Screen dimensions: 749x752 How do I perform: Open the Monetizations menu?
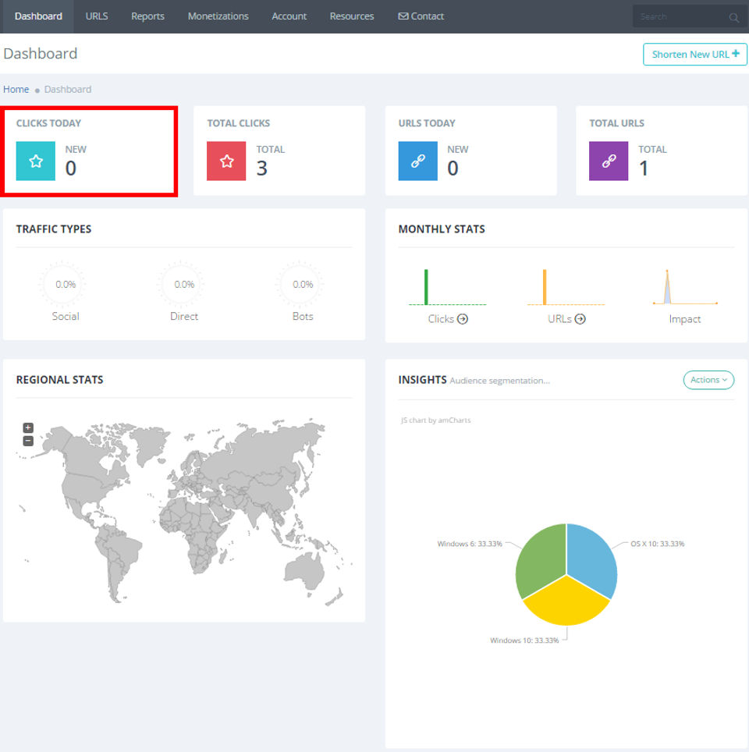click(218, 16)
